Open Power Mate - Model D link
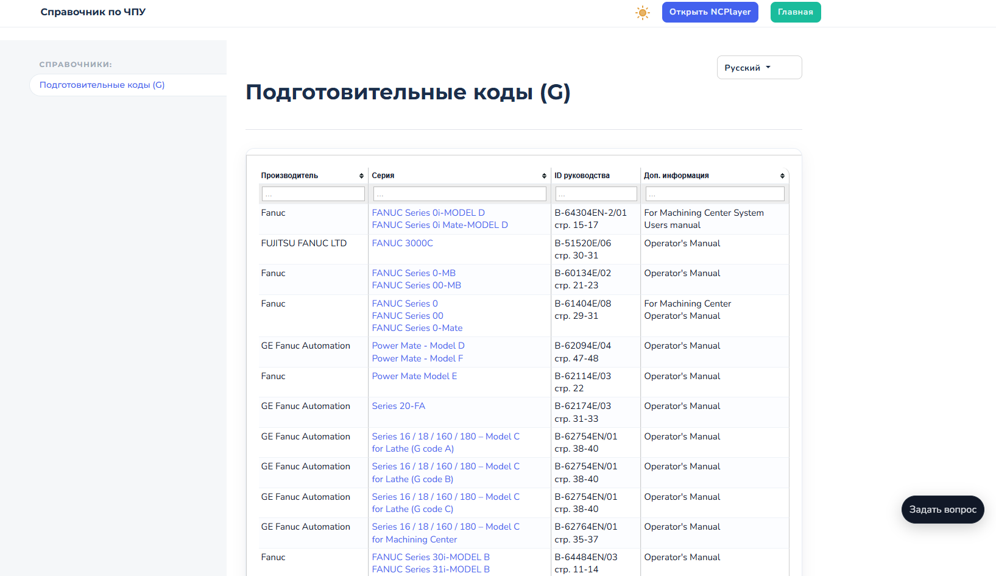Image resolution: width=996 pixels, height=576 pixels. tap(419, 346)
